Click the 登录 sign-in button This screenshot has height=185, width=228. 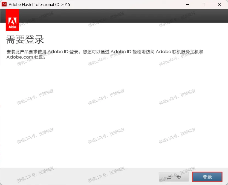point(207,177)
